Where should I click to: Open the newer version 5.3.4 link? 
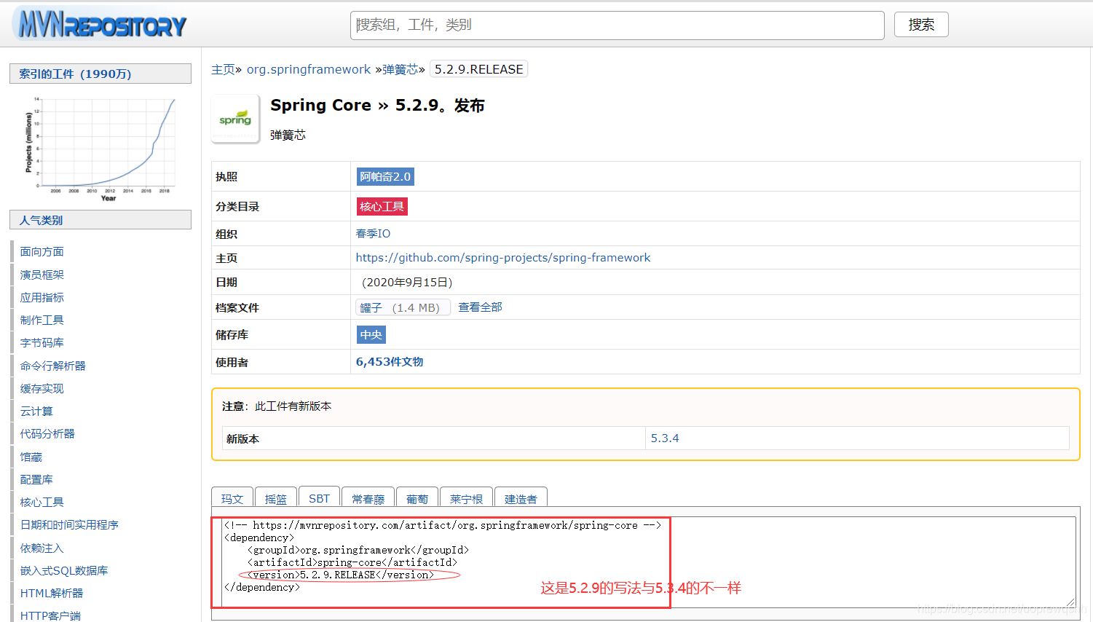click(x=665, y=438)
